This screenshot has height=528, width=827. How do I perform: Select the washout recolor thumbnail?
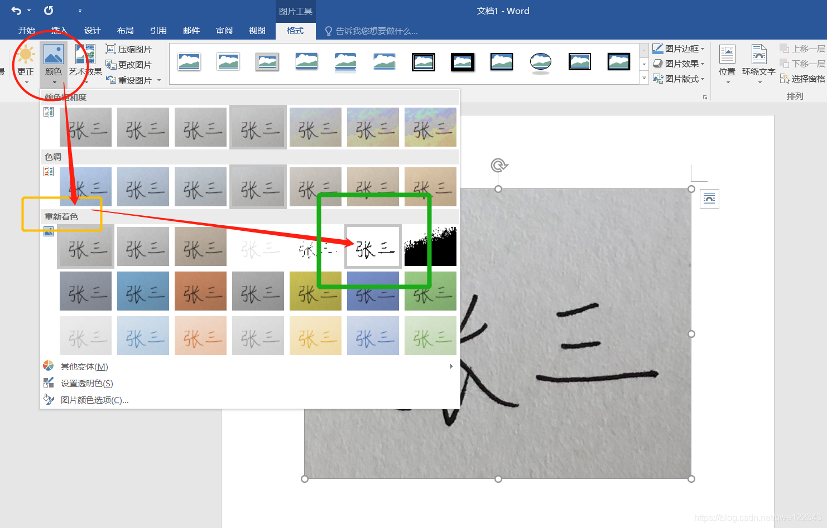click(258, 246)
